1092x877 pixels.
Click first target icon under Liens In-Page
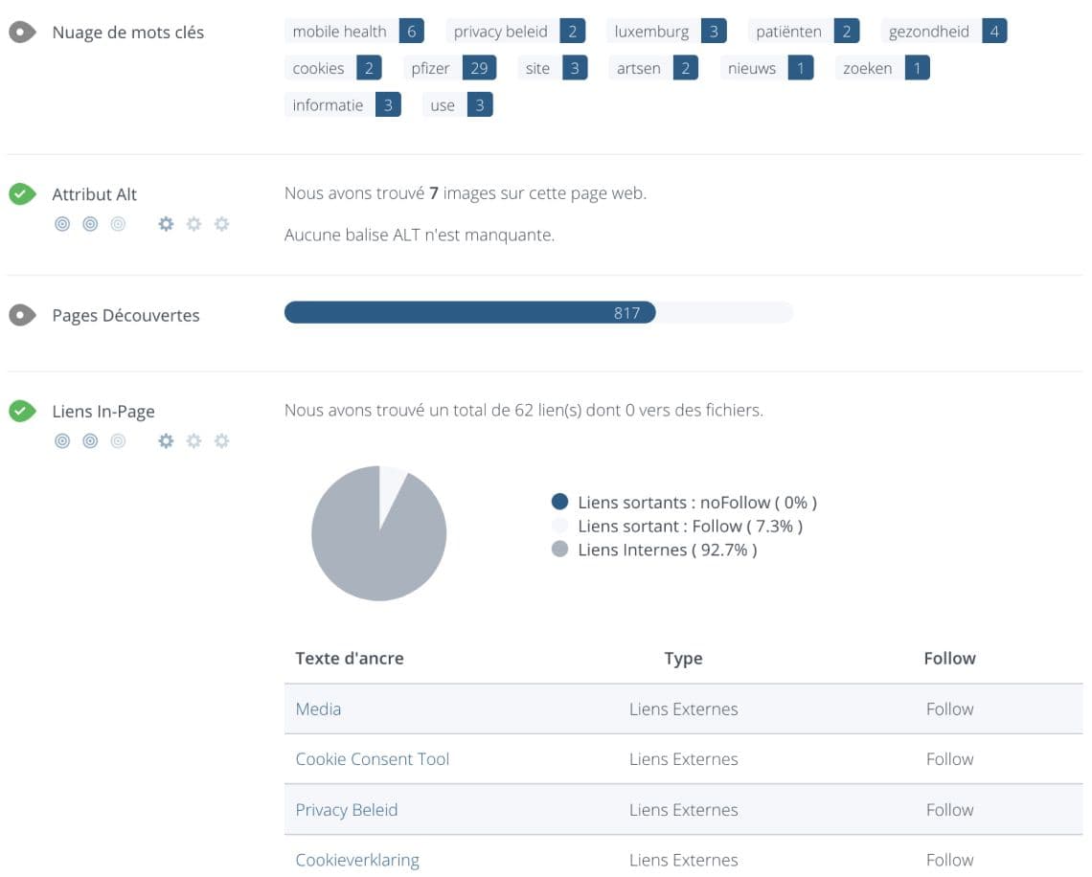pyautogui.click(x=62, y=441)
